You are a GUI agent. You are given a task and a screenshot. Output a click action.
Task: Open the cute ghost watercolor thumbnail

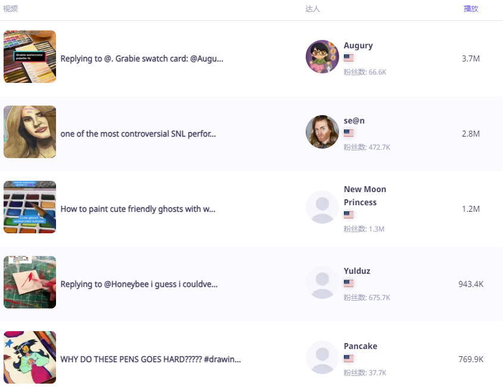pos(30,207)
